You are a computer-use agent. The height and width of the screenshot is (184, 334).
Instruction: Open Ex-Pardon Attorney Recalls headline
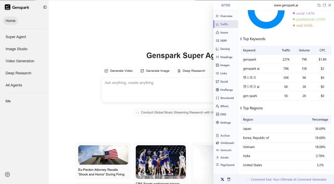pyautogui.click(x=101, y=172)
